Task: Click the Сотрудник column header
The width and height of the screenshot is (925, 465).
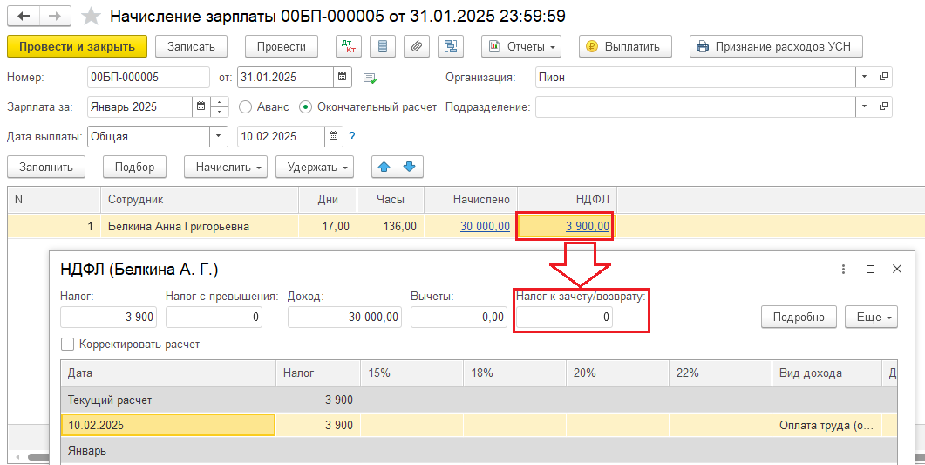Action: [200, 199]
